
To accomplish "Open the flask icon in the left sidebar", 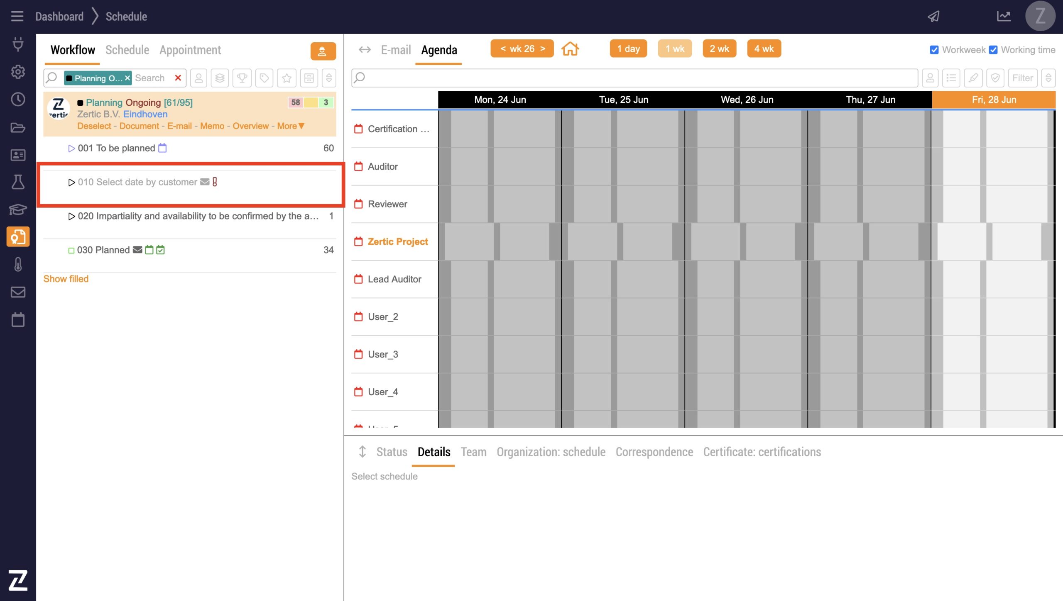I will click(18, 182).
